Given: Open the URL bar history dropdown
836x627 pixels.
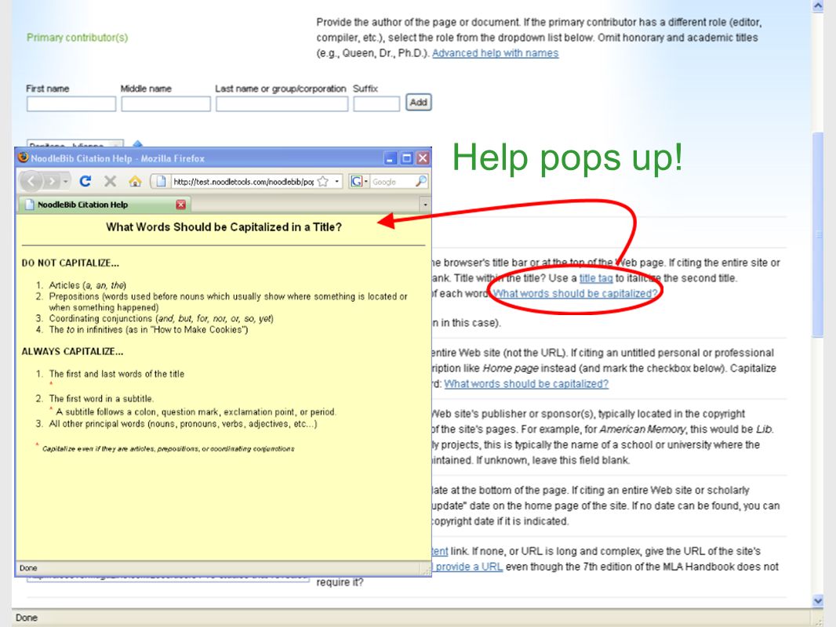Looking at the screenshot, I should click(x=337, y=182).
